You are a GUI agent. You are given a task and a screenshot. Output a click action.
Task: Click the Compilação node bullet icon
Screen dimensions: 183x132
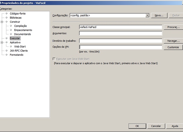(11, 26)
